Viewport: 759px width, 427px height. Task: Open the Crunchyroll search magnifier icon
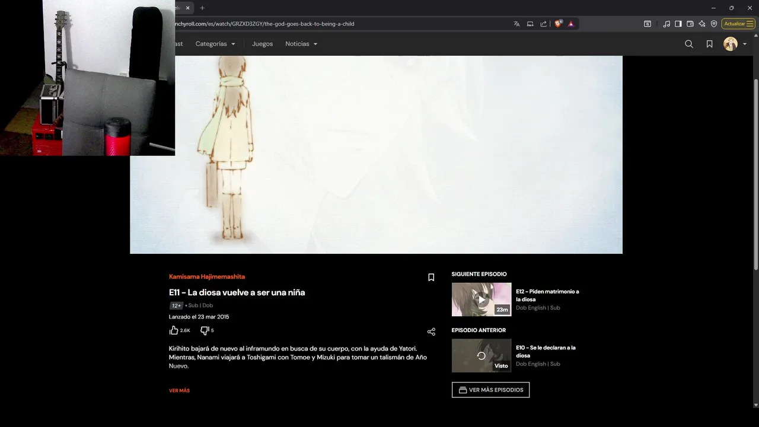[x=689, y=44]
